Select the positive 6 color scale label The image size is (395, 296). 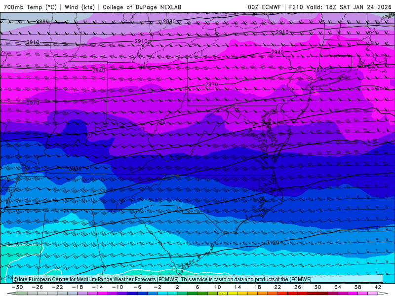pyautogui.click(x=197, y=287)
